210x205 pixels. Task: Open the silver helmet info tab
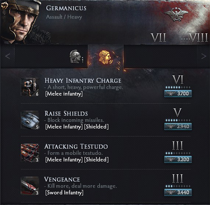pyautogui.click(x=76, y=56)
